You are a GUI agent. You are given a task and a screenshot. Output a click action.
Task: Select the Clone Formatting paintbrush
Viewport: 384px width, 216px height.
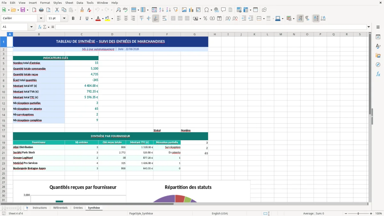(x=82, y=10)
